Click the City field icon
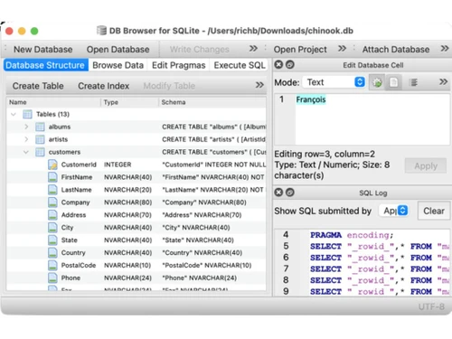This screenshot has height=339, width=452. pos(52,228)
